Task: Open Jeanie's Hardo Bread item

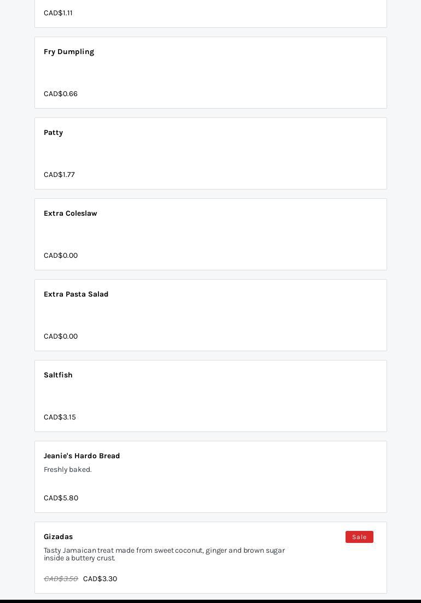Action: (82, 456)
